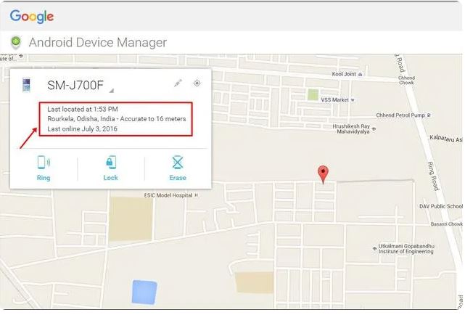Click the 'Android Device Manager' title
This screenshot has height=315, width=465.
pos(98,42)
